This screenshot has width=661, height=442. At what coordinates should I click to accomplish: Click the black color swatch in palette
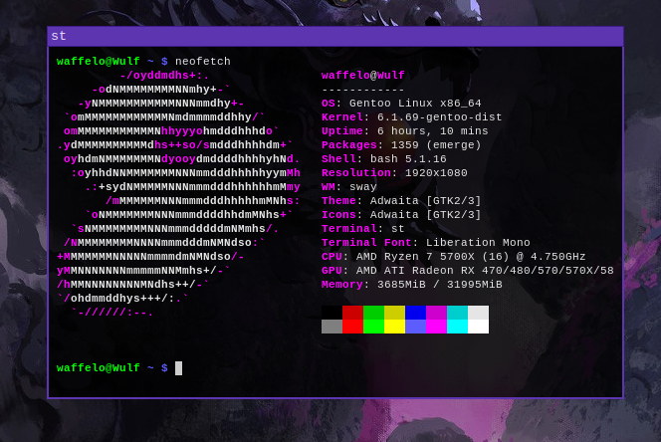tap(331, 313)
